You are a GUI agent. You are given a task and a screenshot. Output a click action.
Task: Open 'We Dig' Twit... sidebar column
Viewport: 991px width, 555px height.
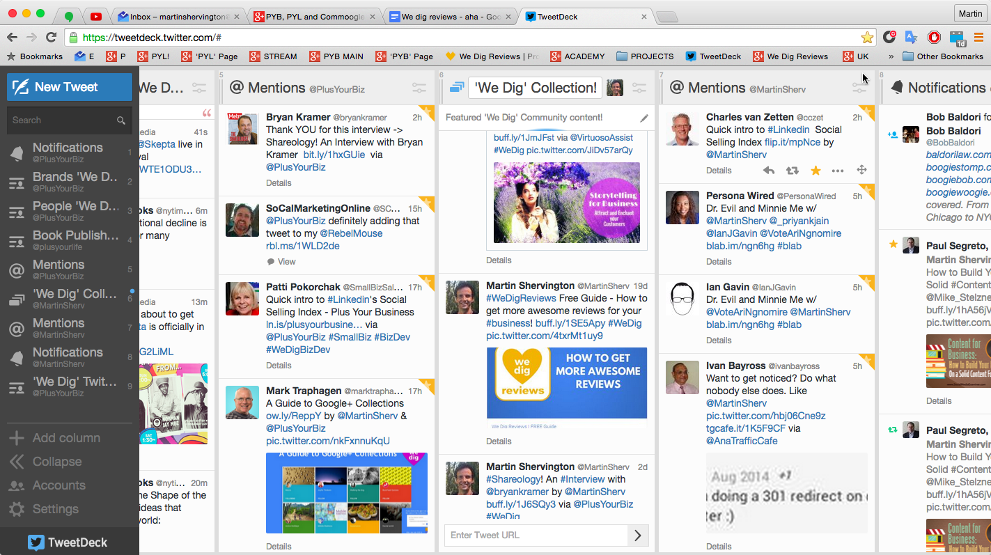pyautogui.click(x=70, y=386)
